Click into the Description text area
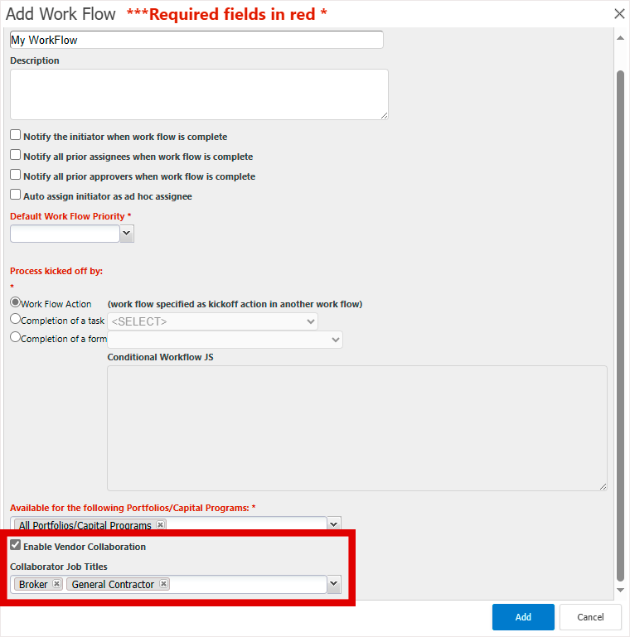The width and height of the screenshot is (630, 637). pos(199,94)
